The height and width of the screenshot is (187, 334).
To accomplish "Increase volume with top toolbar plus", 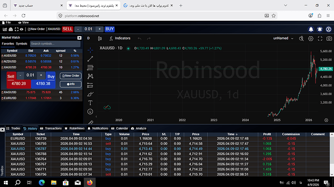I will (100, 29).
